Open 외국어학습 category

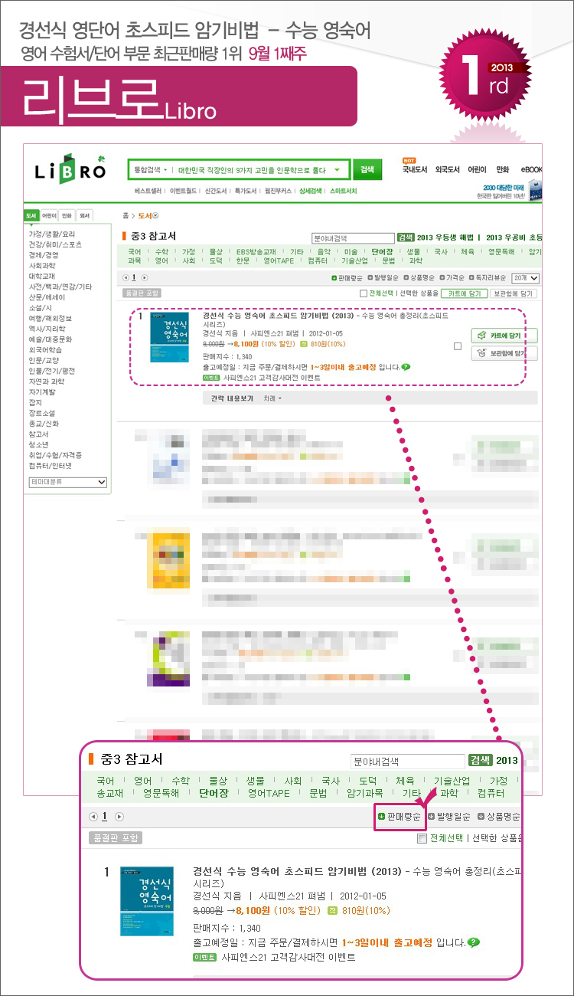(x=45, y=349)
